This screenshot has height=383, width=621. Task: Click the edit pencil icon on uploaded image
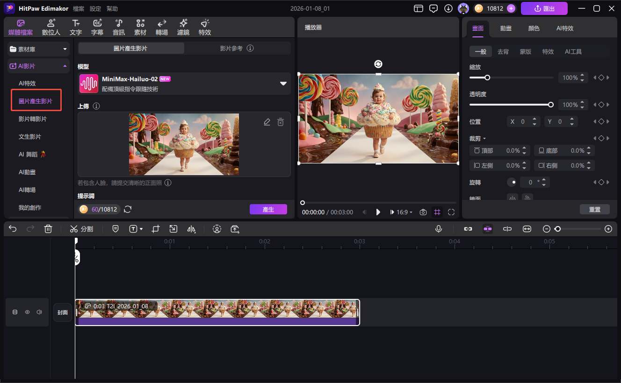267,122
